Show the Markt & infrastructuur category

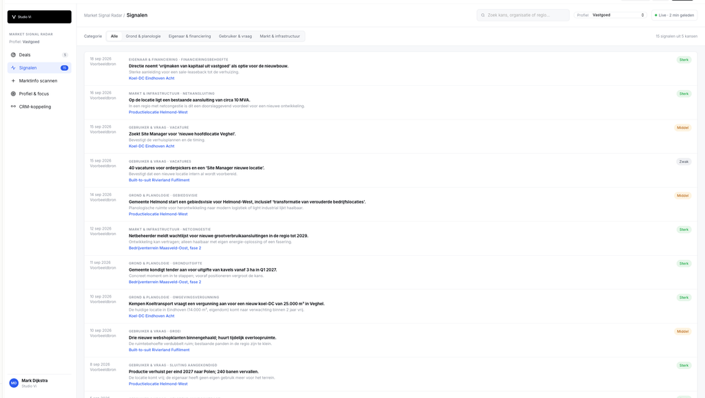280,36
